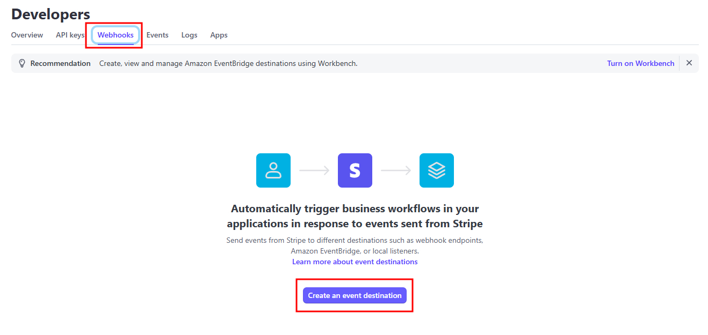Click the Stripe S logo tile
This screenshot has width=708, height=335.
tap(355, 170)
